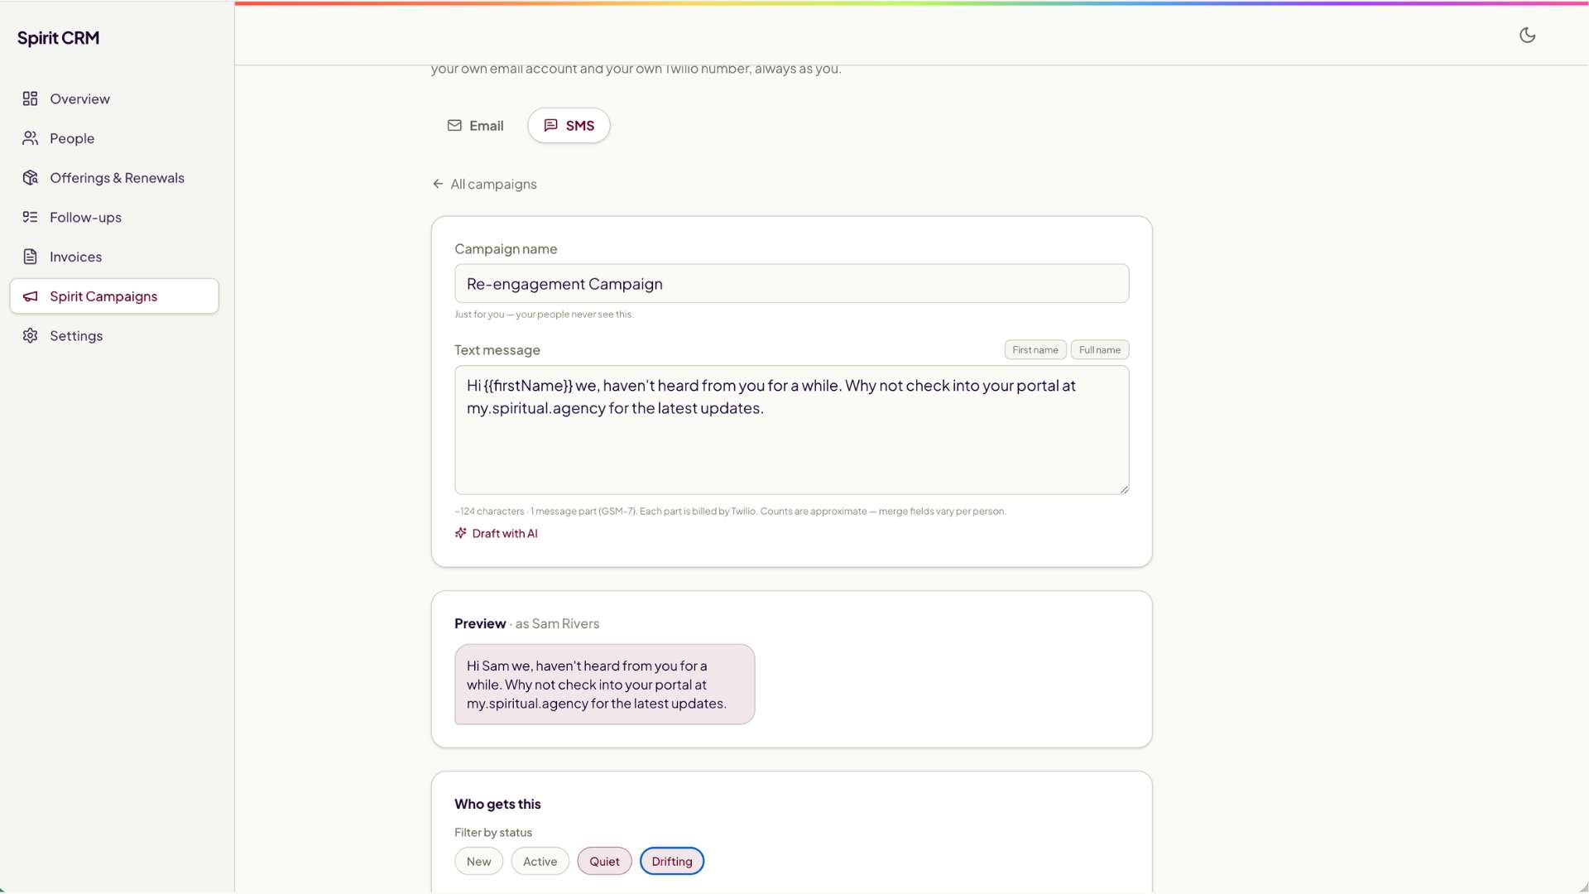Click inside the Text message textarea
This screenshot has height=894, width=1589.
[x=791, y=430]
